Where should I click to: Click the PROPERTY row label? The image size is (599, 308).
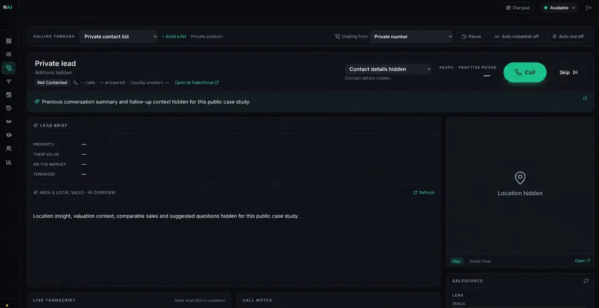point(44,145)
